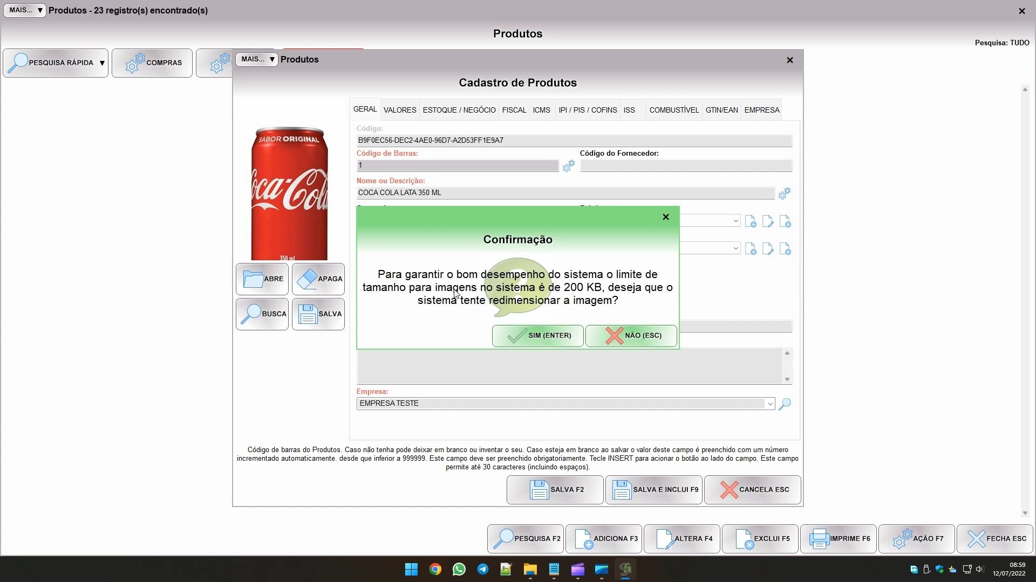Expand PESQUISA RÁPIDA dropdown arrow
This screenshot has height=582, width=1036.
pyautogui.click(x=102, y=63)
